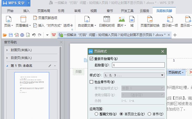192x119 pixels.
Task: Click the header options launcher corner icon
Action: tap(72, 29)
